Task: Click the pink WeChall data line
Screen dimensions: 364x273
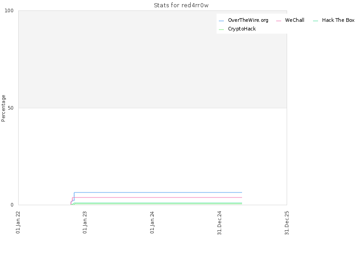Action: [x=158, y=197]
